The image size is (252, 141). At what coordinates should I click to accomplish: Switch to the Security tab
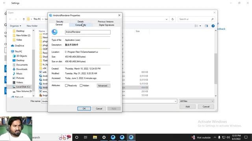pyautogui.click(x=59, y=22)
